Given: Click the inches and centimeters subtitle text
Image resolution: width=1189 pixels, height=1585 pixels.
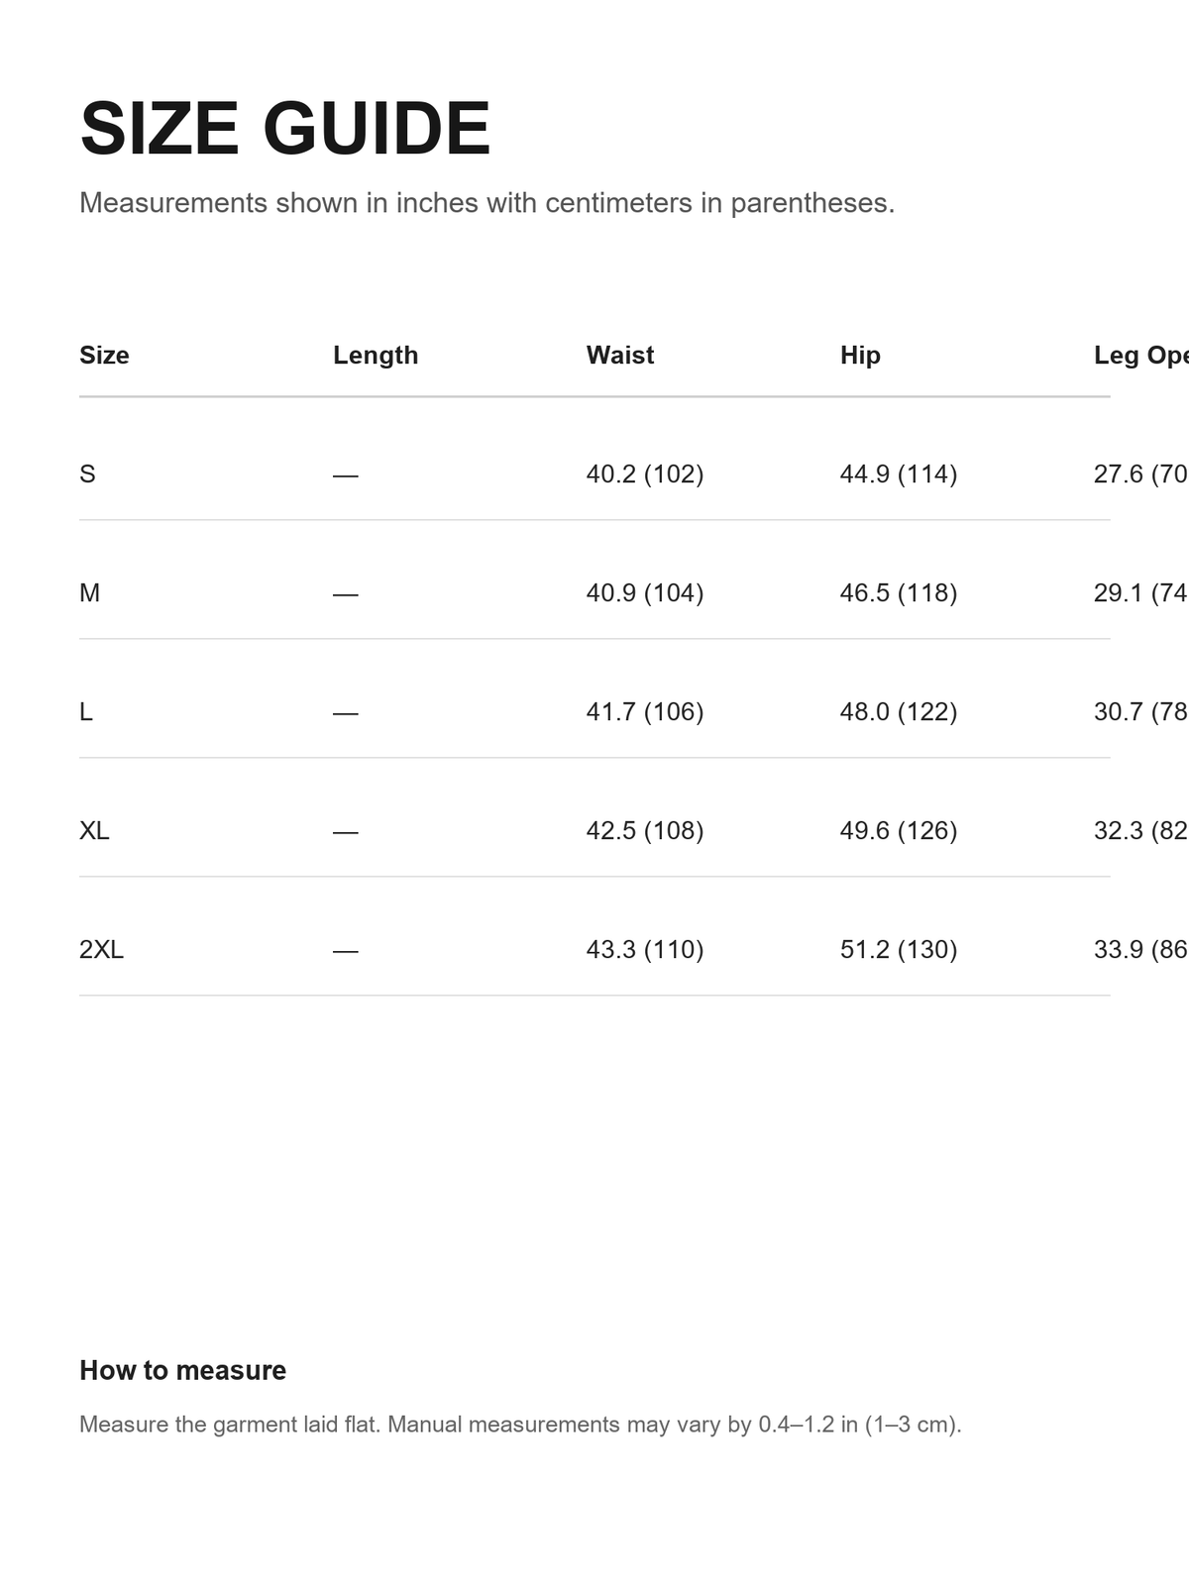Looking at the screenshot, I should 486,203.
